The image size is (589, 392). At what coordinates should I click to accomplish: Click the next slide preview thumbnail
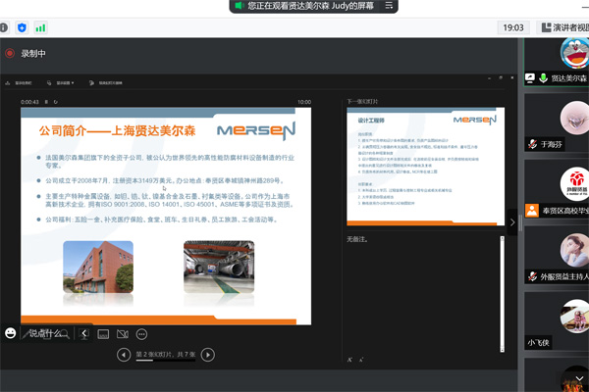426,167
